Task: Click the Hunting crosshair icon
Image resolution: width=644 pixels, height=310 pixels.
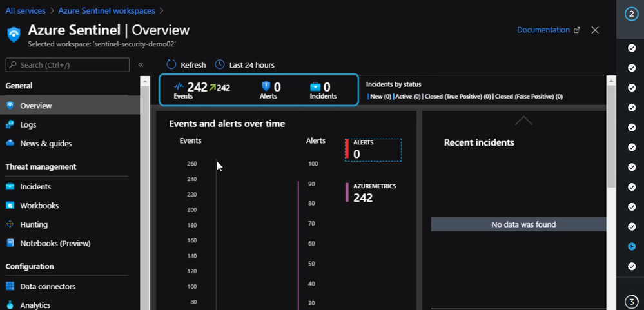Action: 10,224
